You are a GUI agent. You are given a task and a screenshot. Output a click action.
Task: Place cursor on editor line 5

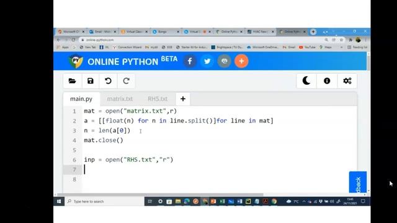pyautogui.click(x=219, y=150)
